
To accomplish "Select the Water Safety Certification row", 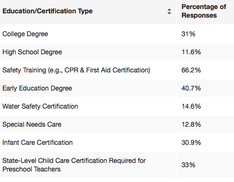I will point(117,106).
